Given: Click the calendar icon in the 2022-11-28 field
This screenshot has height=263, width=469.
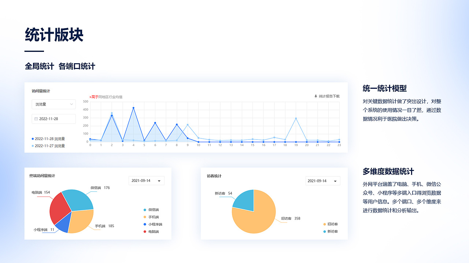Looking at the screenshot, I should 36,119.
